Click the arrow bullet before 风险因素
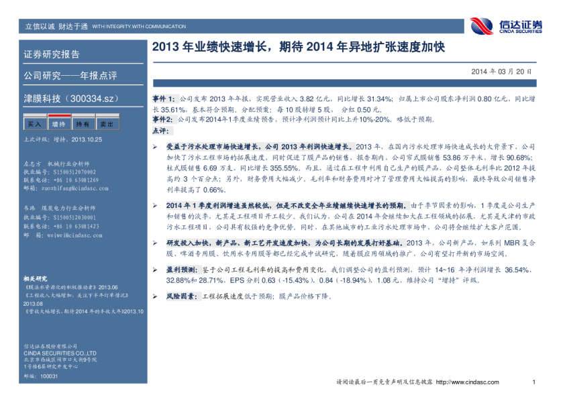 point(155,295)
